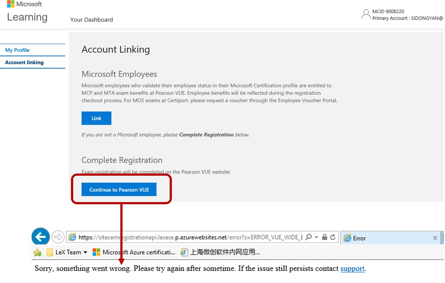The height and width of the screenshot is (283, 445).
Task: Open Your Dashboard in the header
Action: (91, 19)
